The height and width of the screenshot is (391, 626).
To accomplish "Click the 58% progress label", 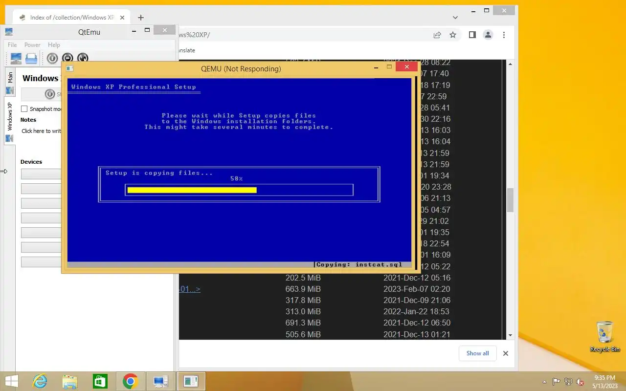I will click(x=237, y=178).
